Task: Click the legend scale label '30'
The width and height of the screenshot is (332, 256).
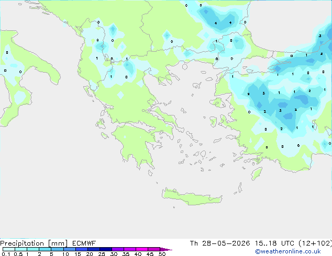Action: [114, 254]
